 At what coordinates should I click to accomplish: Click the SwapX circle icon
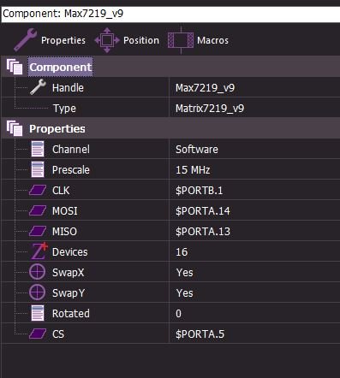pyautogui.click(x=38, y=272)
